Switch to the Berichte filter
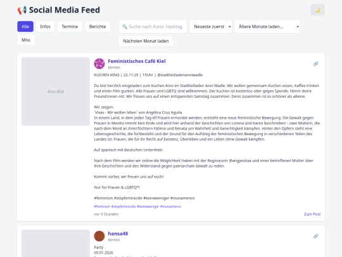This screenshot has height=257, width=342. 98,27
